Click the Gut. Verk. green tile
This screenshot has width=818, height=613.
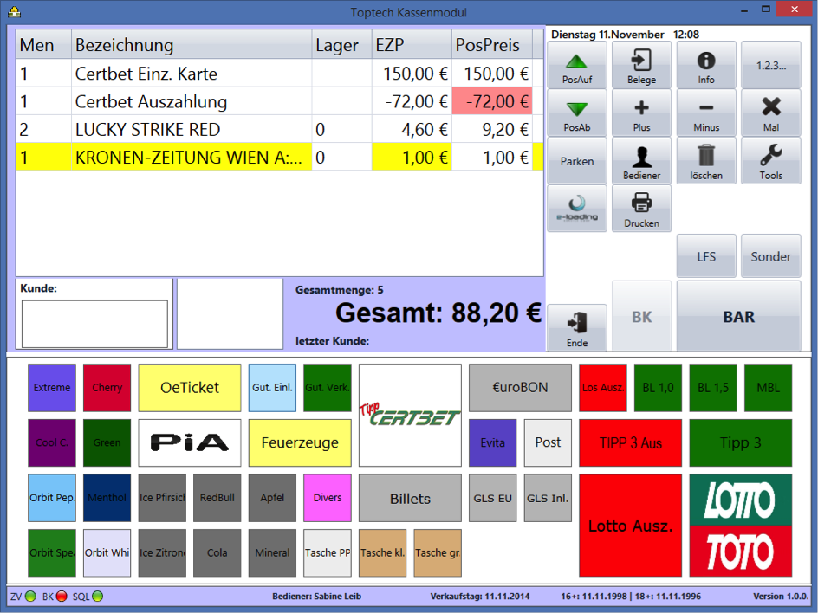tap(328, 388)
